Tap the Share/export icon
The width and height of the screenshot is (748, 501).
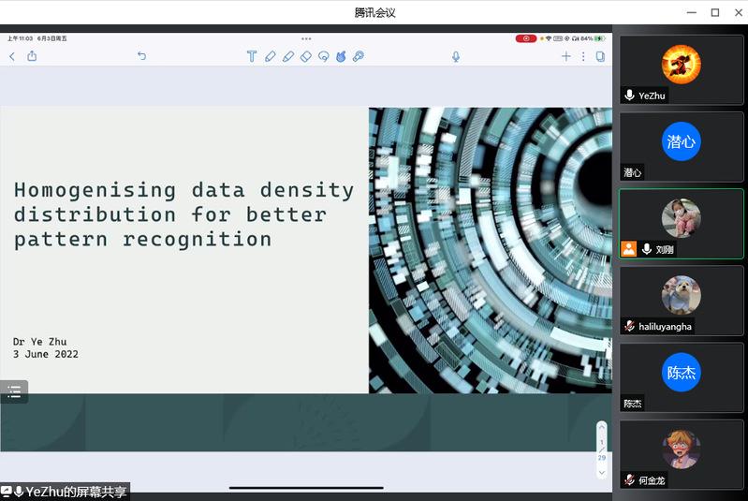pyautogui.click(x=32, y=56)
